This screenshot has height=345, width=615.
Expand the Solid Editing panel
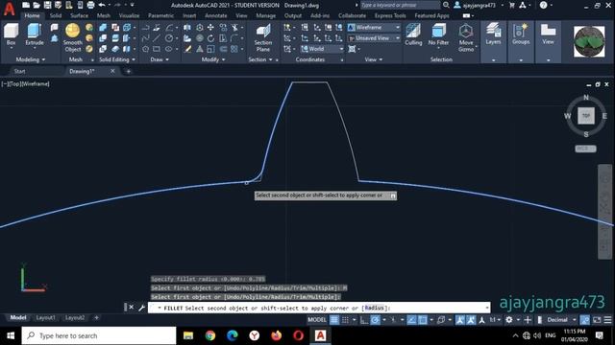[x=117, y=59]
